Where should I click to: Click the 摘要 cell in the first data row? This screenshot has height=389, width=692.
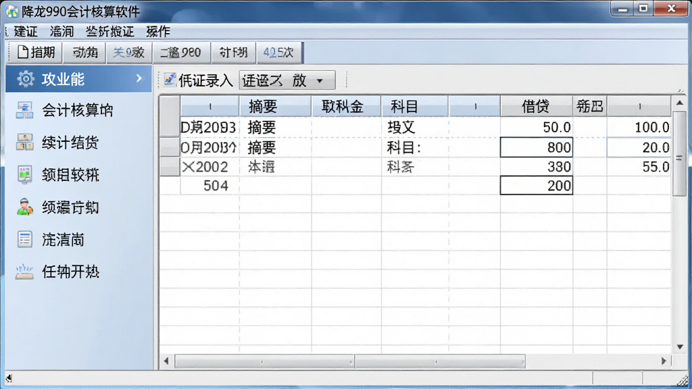point(276,127)
